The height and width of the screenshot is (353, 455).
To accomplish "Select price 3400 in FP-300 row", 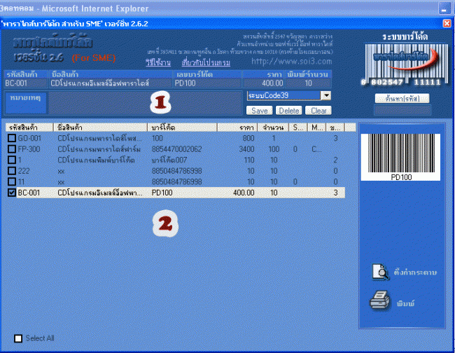I will click(246, 149).
